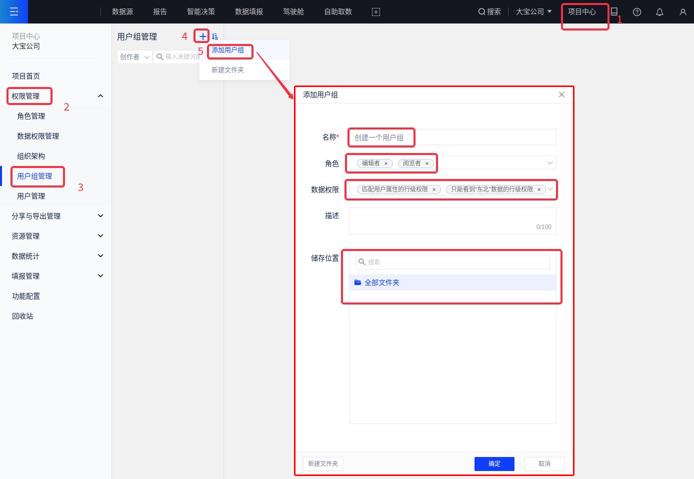Image resolution: width=694 pixels, height=479 pixels.
Task: Open the 创作者 filter dropdown
Action: click(134, 57)
